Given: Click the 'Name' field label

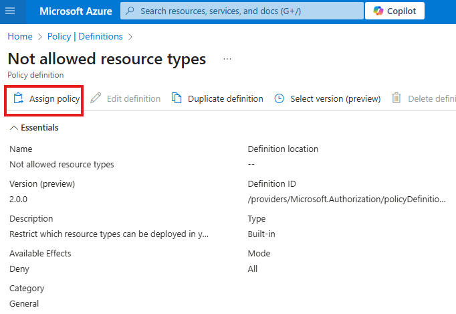Looking at the screenshot, I should (21, 149).
